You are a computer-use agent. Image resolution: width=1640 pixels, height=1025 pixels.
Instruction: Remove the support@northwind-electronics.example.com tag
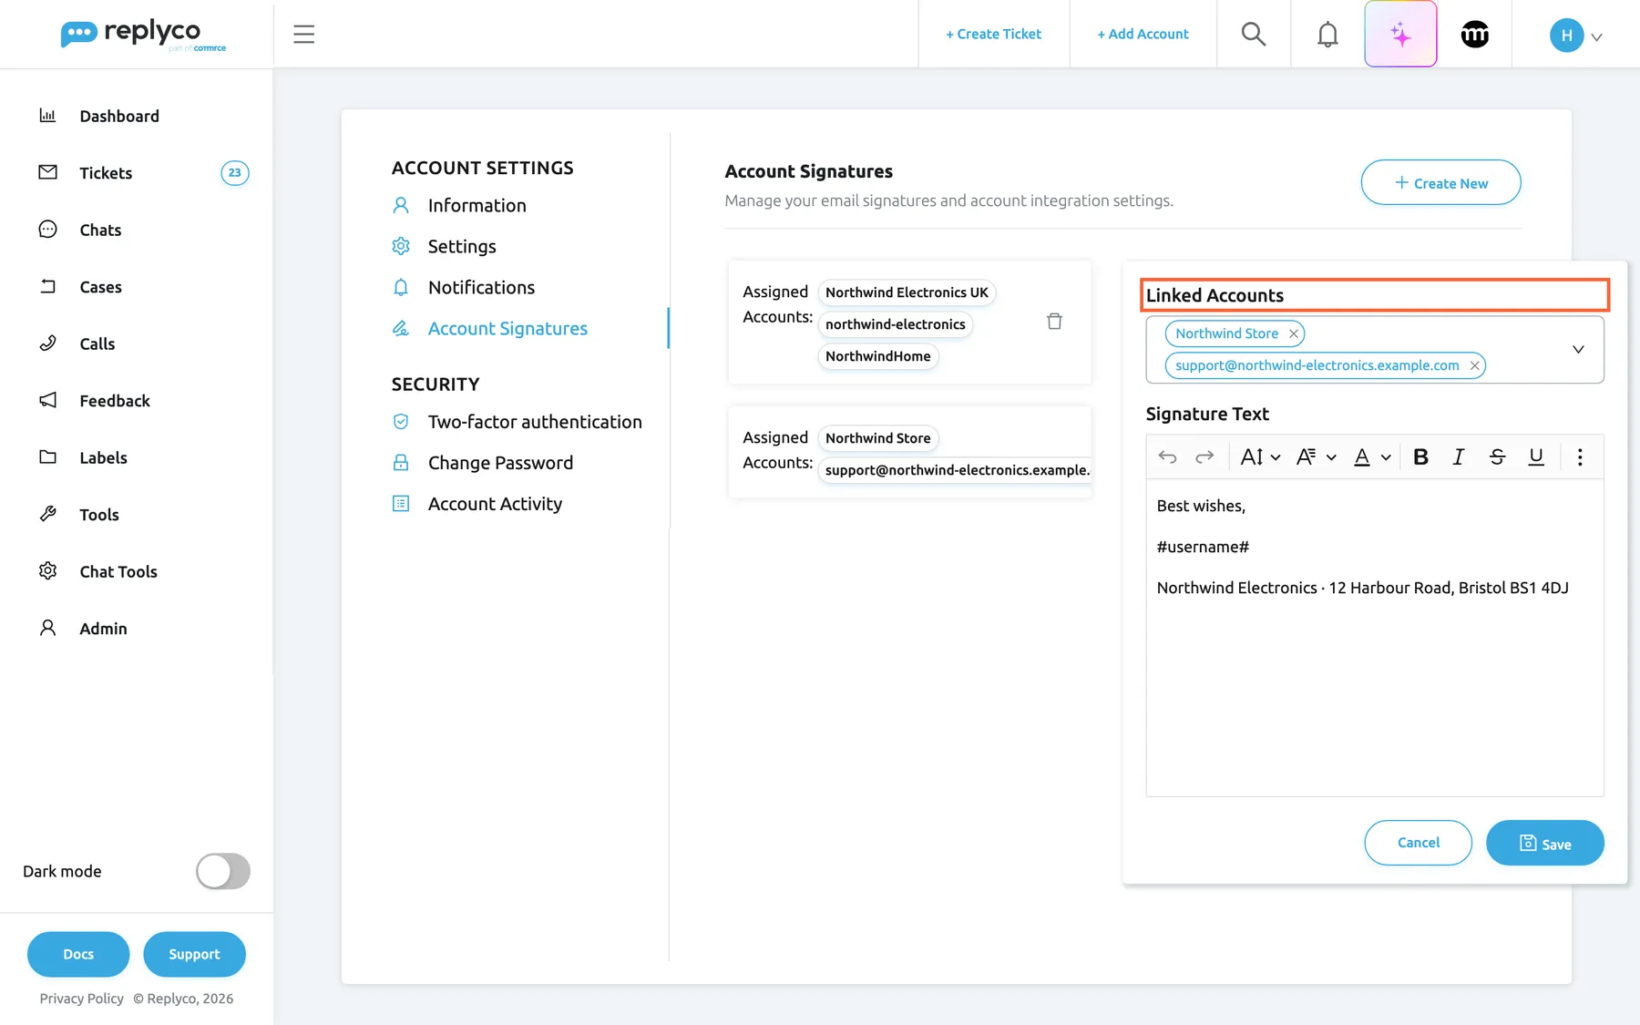click(x=1474, y=365)
